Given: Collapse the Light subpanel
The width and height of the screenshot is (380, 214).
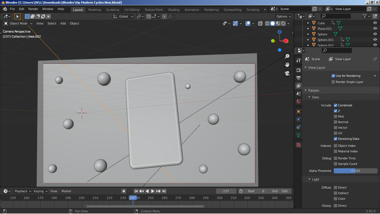Looking at the screenshot, I should point(309,179).
